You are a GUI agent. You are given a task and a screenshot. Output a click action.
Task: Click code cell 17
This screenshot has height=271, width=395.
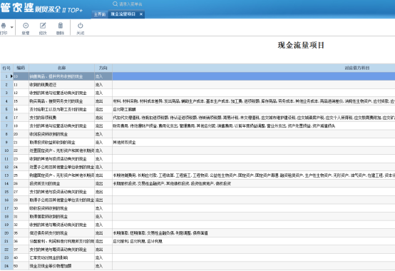(21, 118)
